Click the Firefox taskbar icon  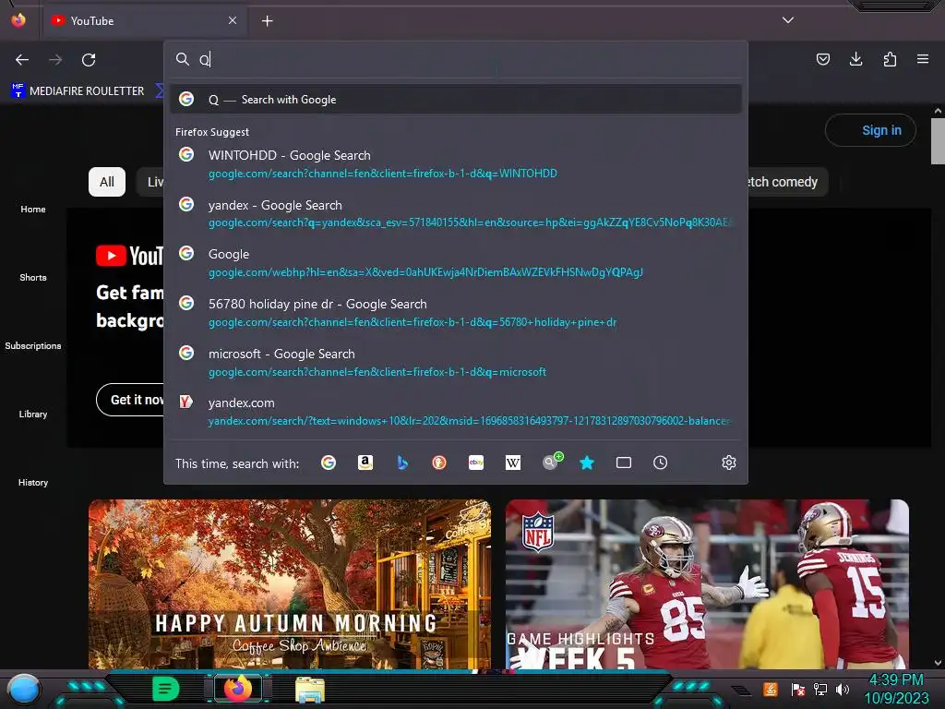coord(238,689)
